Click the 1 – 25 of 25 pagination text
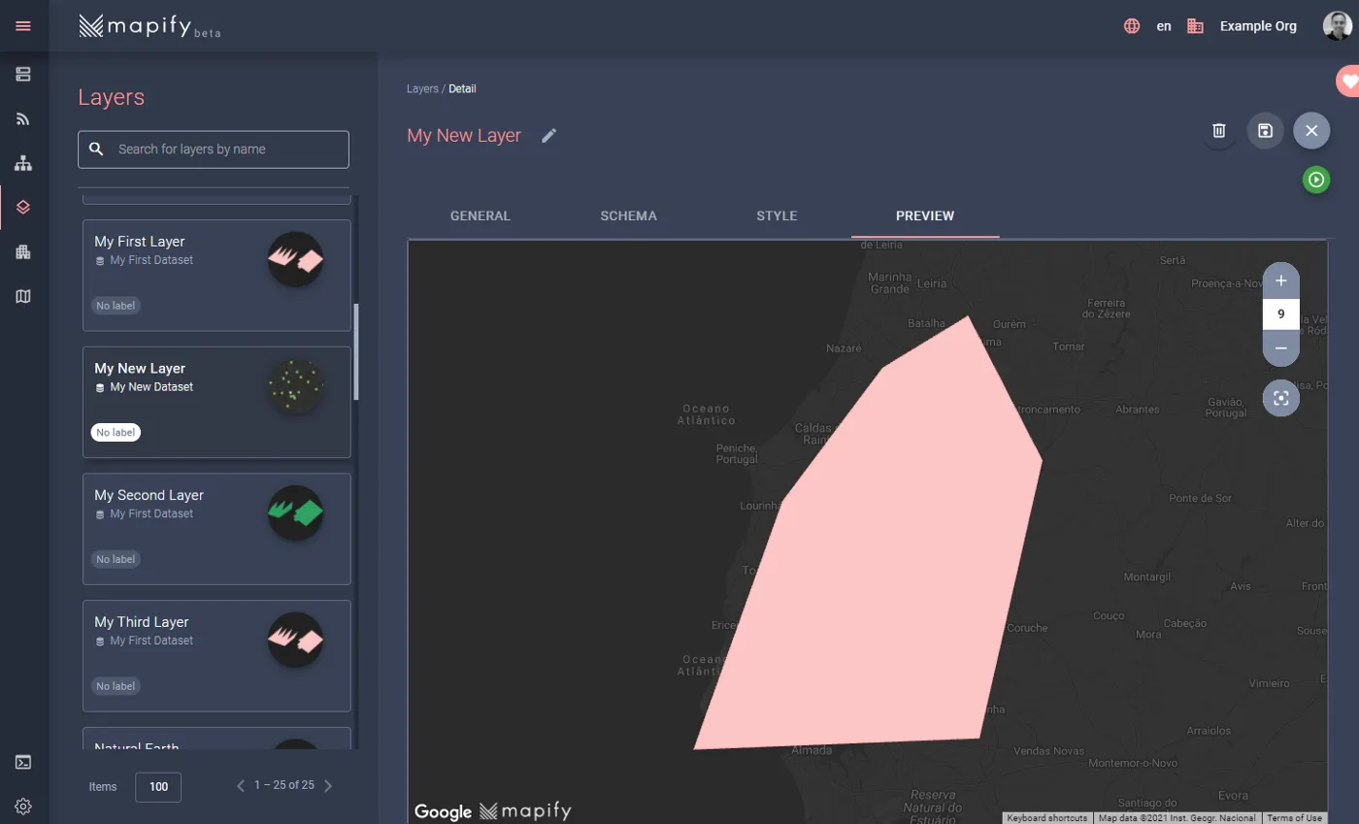 284,785
